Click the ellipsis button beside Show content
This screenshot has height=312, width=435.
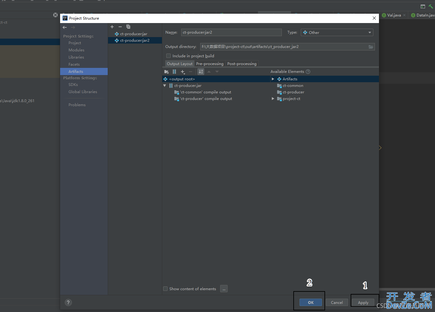224,289
